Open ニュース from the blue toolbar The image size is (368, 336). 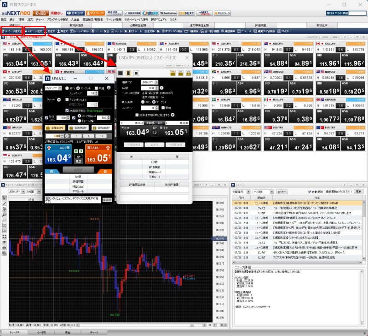coord(244,31)
